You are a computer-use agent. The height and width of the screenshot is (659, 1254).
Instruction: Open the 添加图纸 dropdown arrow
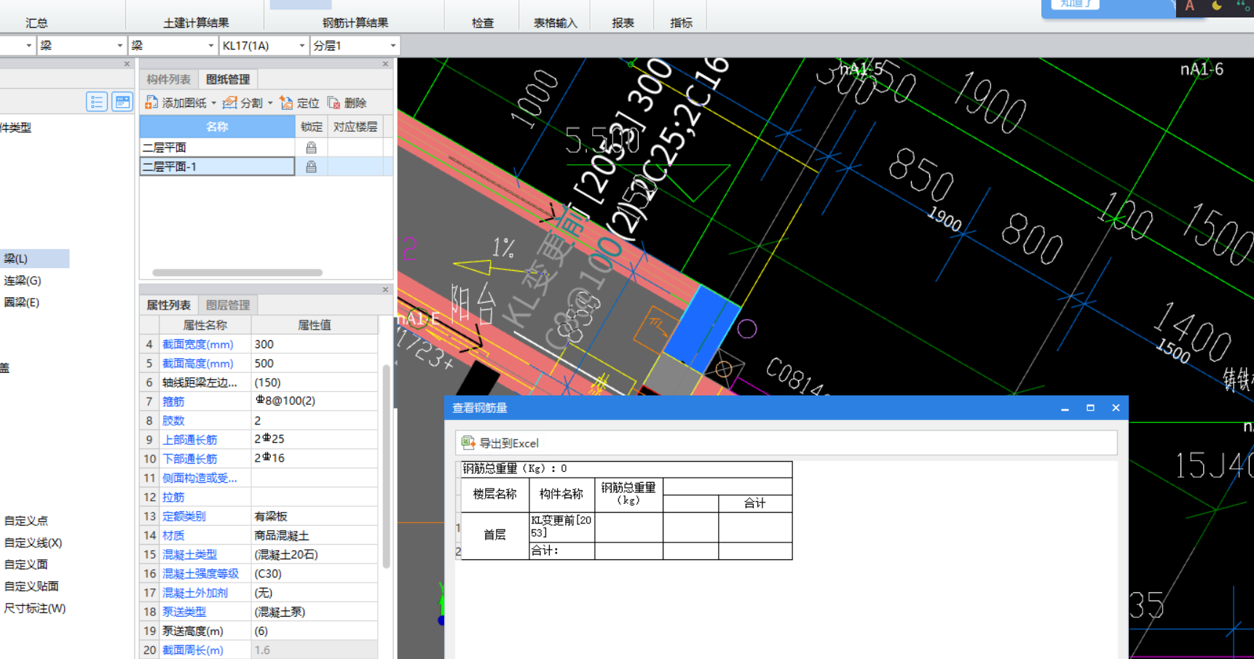pyautogui.click(x=213, y=103)
